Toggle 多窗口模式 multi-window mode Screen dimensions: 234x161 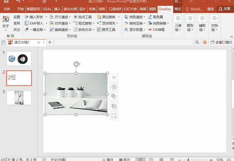click(221, 42)
